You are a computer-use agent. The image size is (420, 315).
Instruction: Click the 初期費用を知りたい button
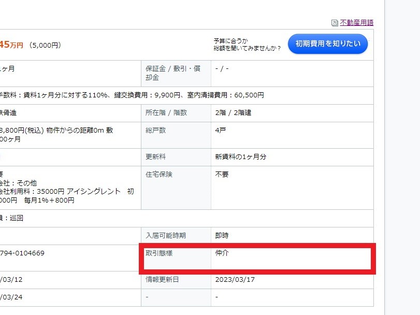[x=328, y=44]
